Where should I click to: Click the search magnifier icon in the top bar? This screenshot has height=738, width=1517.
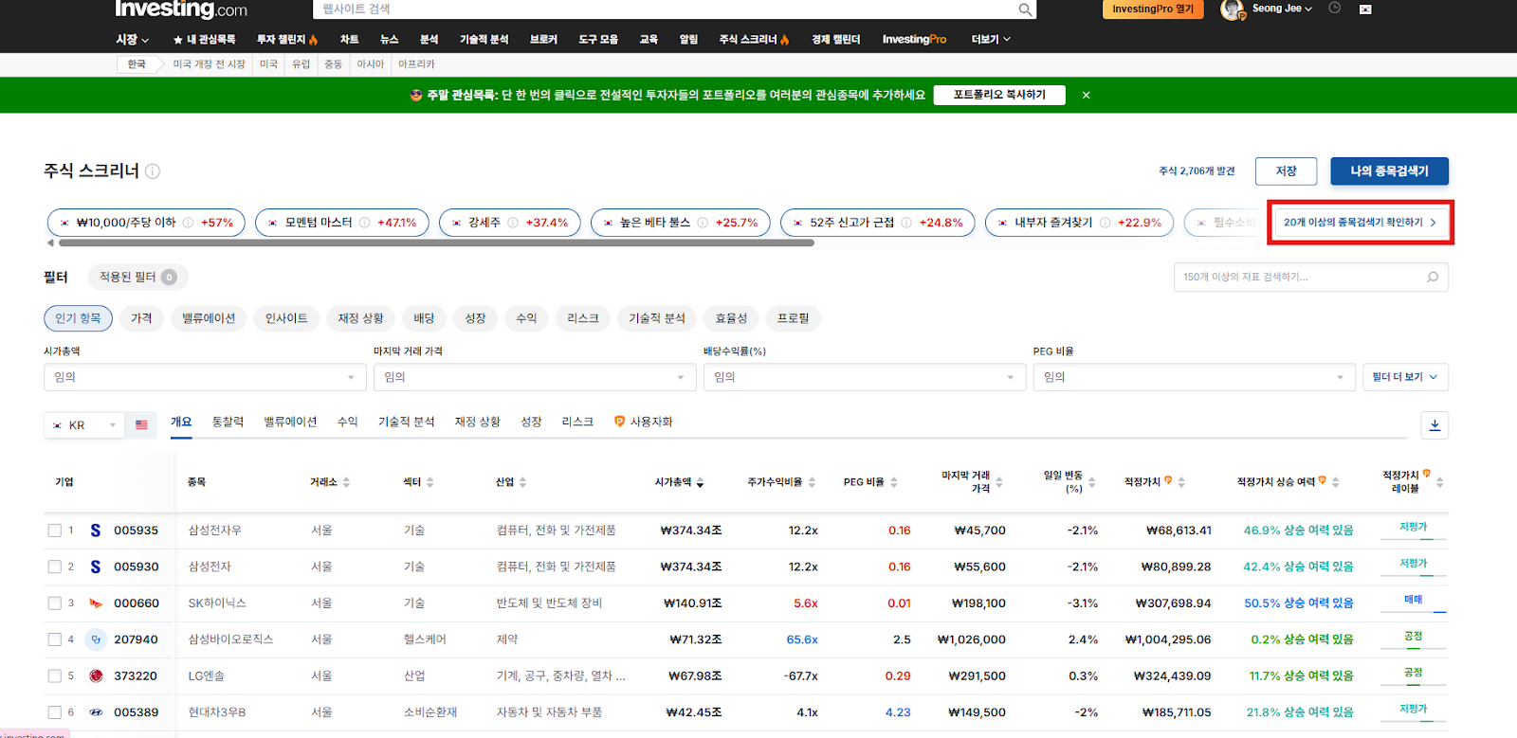click(1025, 9)
